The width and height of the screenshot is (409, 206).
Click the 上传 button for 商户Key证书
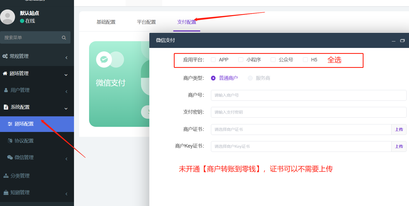pyautogui.click(x=399, y=146)
